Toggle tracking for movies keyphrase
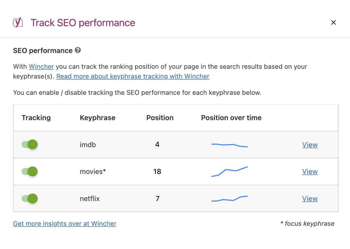This screenshot has height=249, width=350. [x=30, y=172]
